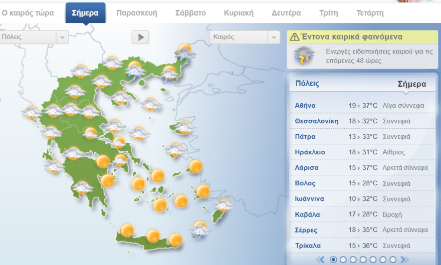
Task: Click the sun icon on western Crete
Action: coord(127,230)
